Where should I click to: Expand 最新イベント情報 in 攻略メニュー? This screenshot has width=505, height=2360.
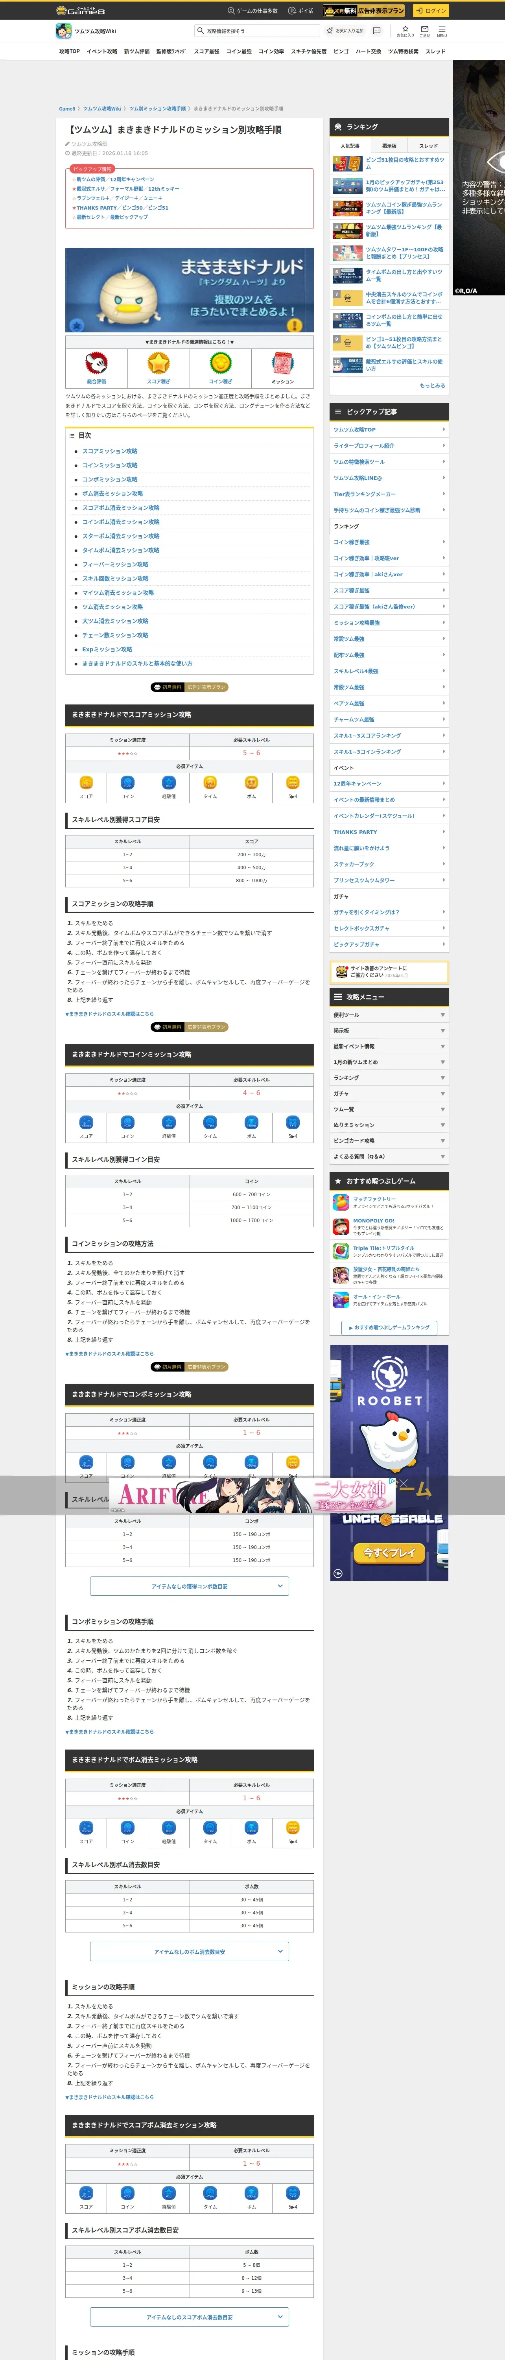coord(389,1046)
